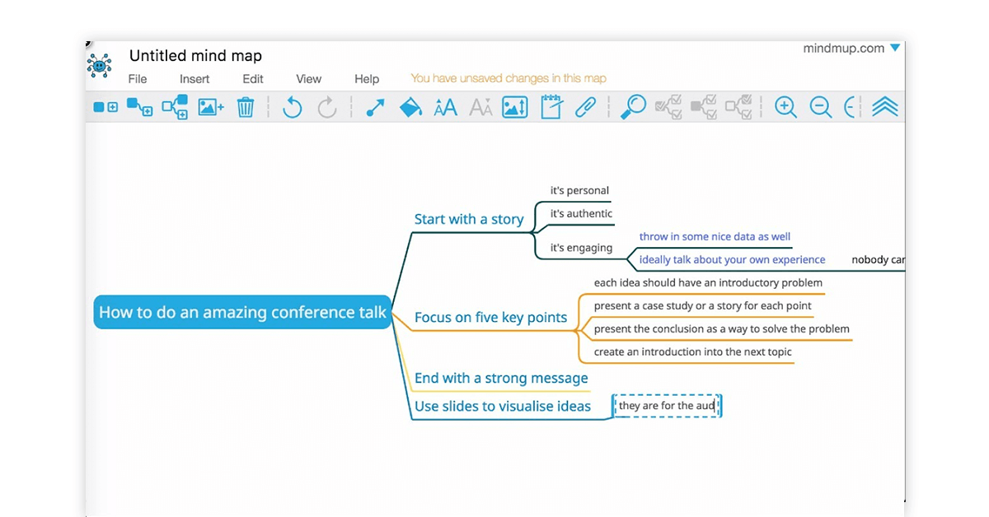Select the it's personal node
This screenshot has width=989, height=517.
pos(579,190)
